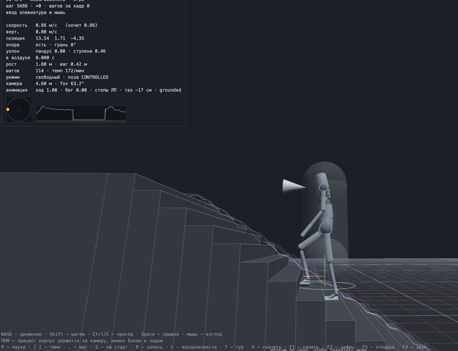
Task: Click the white cone gaze marker
Action: click(x=294, y=187)
